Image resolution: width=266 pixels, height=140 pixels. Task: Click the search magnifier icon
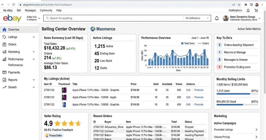click(47, 18)
